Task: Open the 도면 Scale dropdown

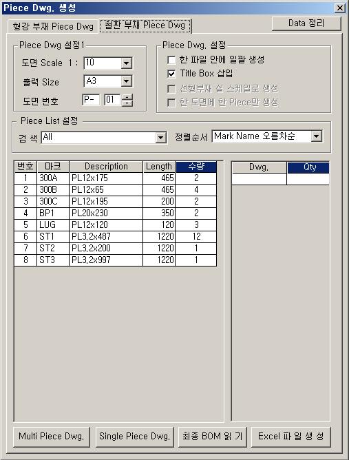Action: pos(127,63)
